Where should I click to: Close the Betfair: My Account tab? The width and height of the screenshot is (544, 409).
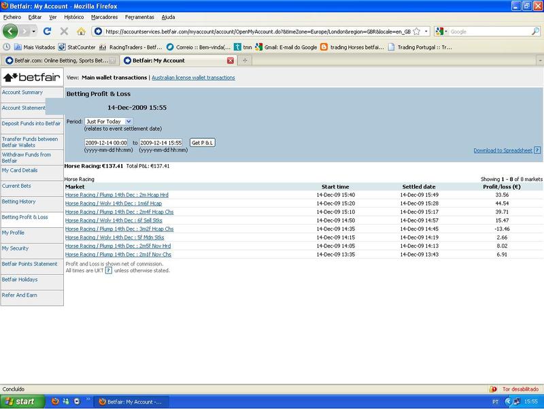[230, 61]
